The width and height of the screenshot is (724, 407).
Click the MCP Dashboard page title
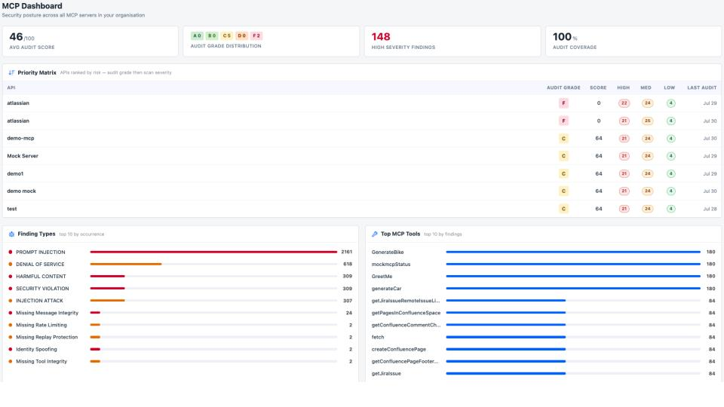point(32,6)
